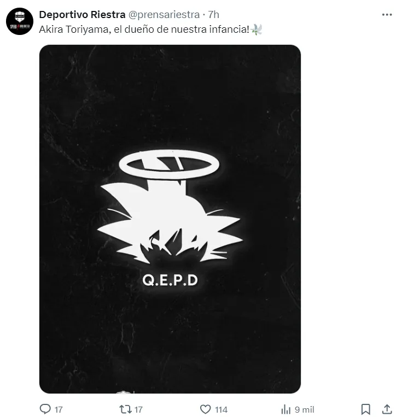Click the repost count 17

click(x=138, y=409)
